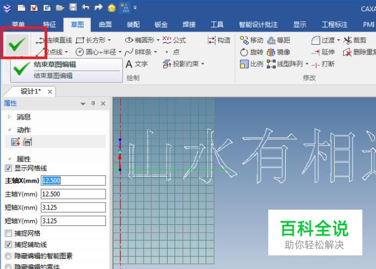
Task: Select hide edited smart elements radio option
Action: tap(8, 256)
